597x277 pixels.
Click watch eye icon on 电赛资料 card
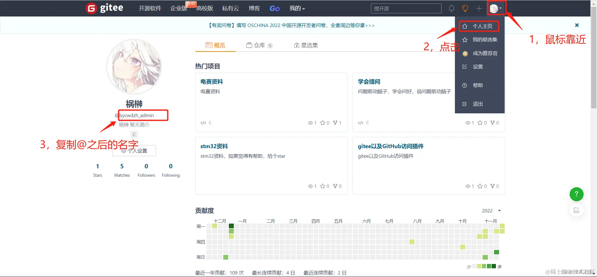pos(310,123)
